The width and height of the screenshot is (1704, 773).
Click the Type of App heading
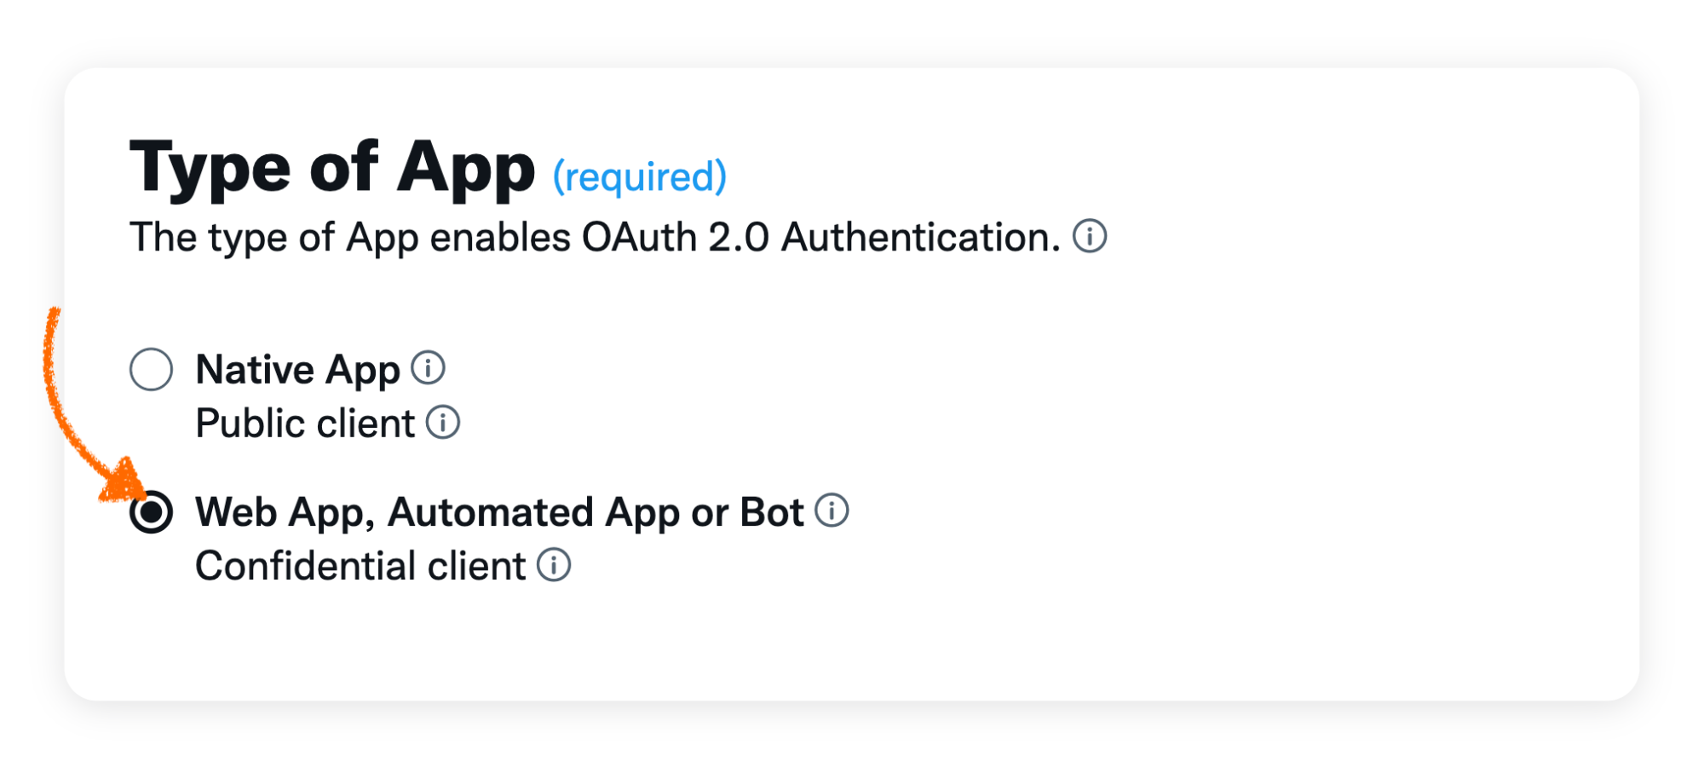(332, 168)
